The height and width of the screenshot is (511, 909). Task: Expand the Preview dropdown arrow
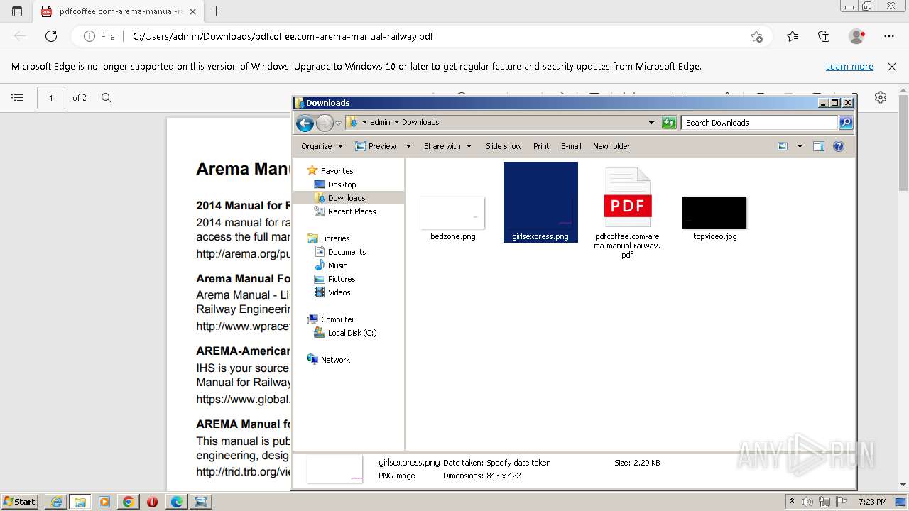pyautogui.click(x=408, y=146)
